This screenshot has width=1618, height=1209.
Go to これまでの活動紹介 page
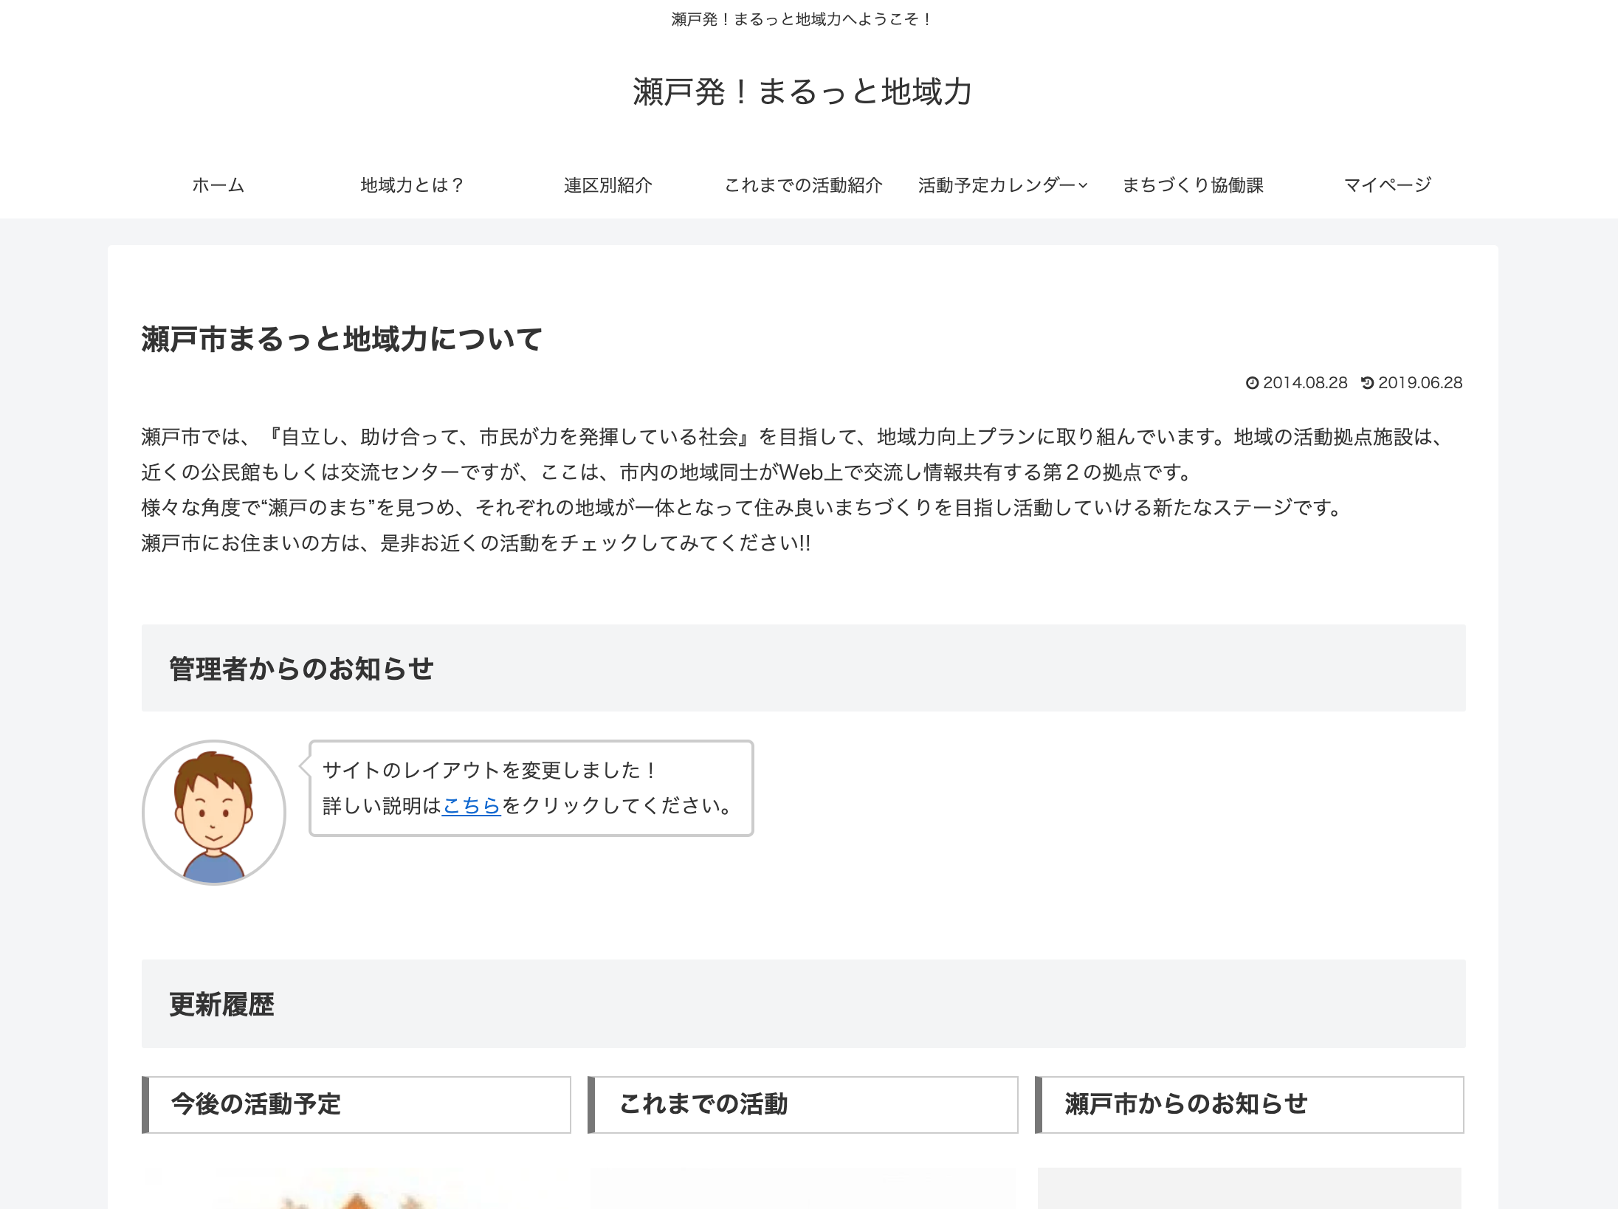(803, 185)
